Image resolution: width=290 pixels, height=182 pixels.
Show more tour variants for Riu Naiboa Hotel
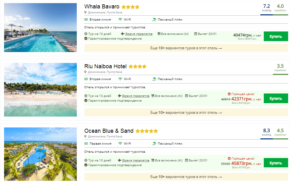click(186, 113)
